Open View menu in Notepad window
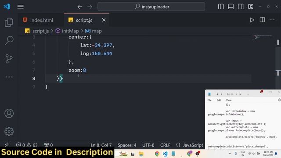The height and width of the screenshot is (158, 281). [x=229, y=100]
